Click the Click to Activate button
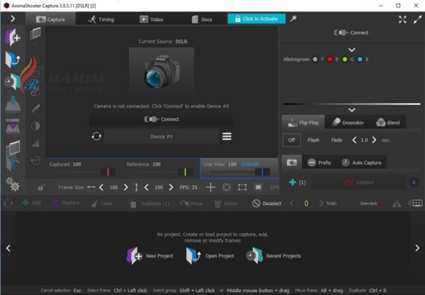The image size is (425, 295). pyautogui.click(x=256, y=19)
